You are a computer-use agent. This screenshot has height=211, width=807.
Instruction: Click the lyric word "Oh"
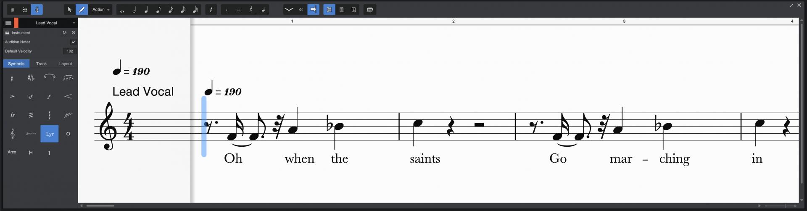233,158
